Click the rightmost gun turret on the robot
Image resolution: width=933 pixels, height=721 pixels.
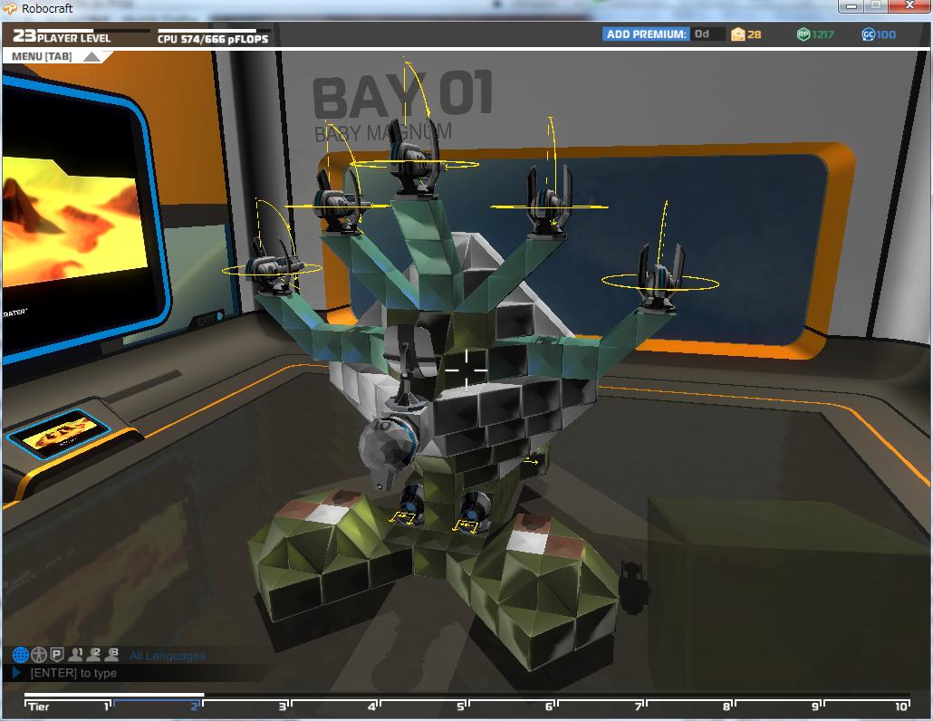[659, 277]
